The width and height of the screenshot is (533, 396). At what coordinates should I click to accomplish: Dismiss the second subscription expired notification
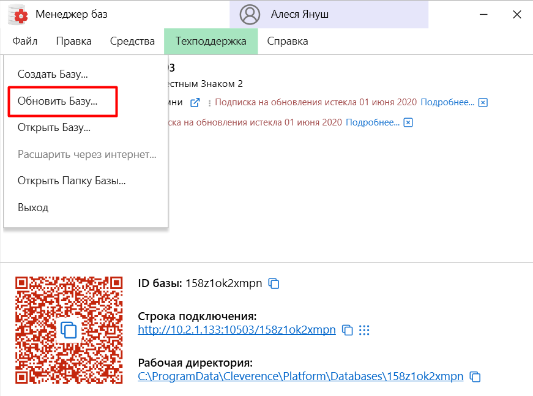pos(408,122)
